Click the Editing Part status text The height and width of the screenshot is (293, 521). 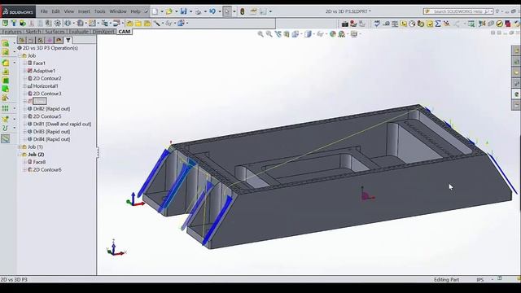[x=446, y=280]
